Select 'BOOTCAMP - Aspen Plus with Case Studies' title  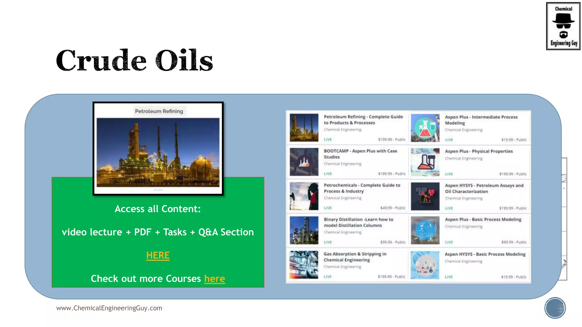pyautogui.click(x=361, y=154)
